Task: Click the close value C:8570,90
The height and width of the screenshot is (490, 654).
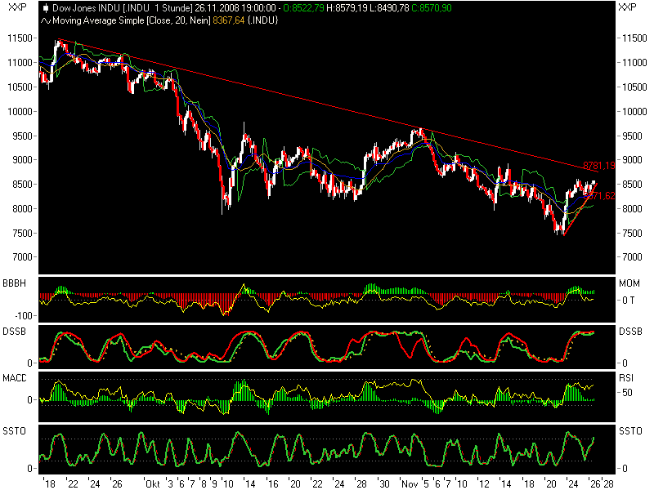Action: 432,8
